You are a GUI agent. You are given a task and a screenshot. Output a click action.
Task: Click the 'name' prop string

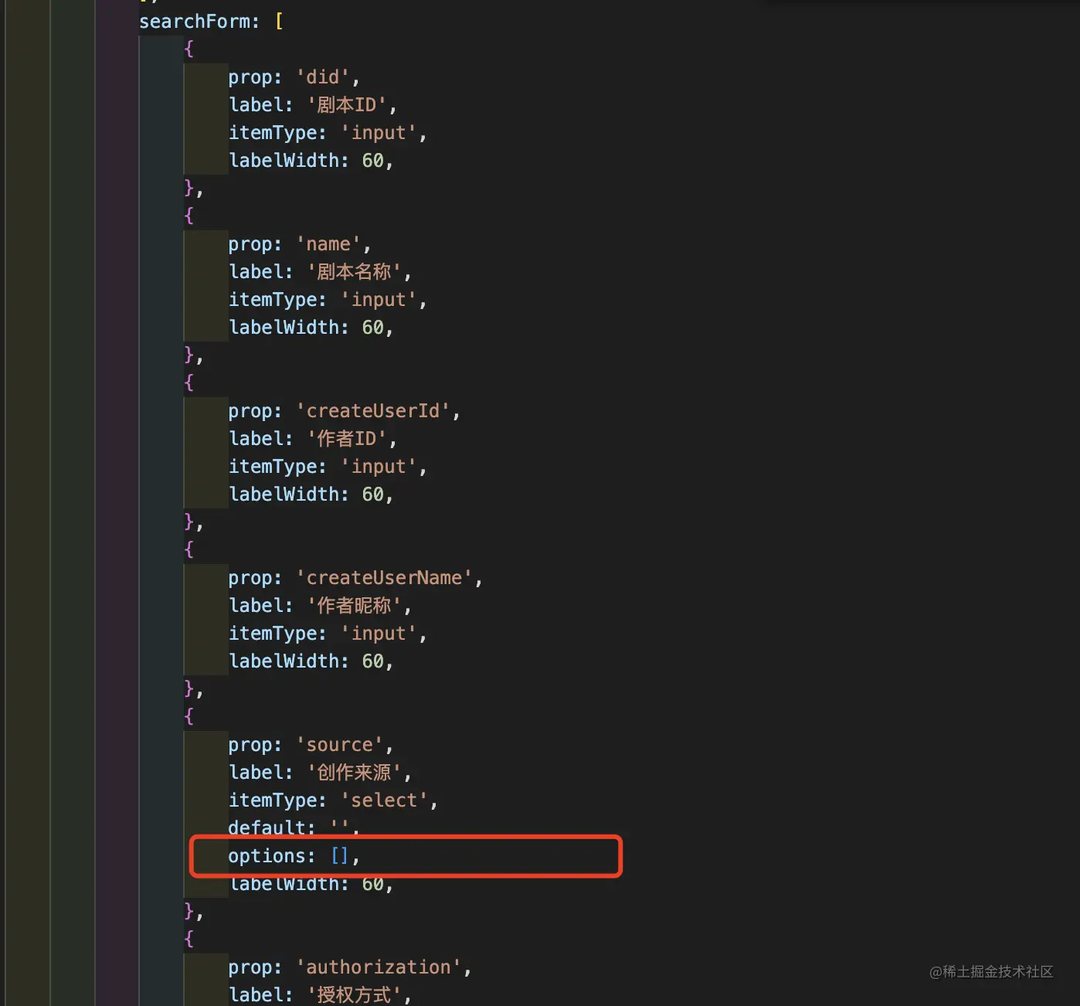tap(328, 244)
